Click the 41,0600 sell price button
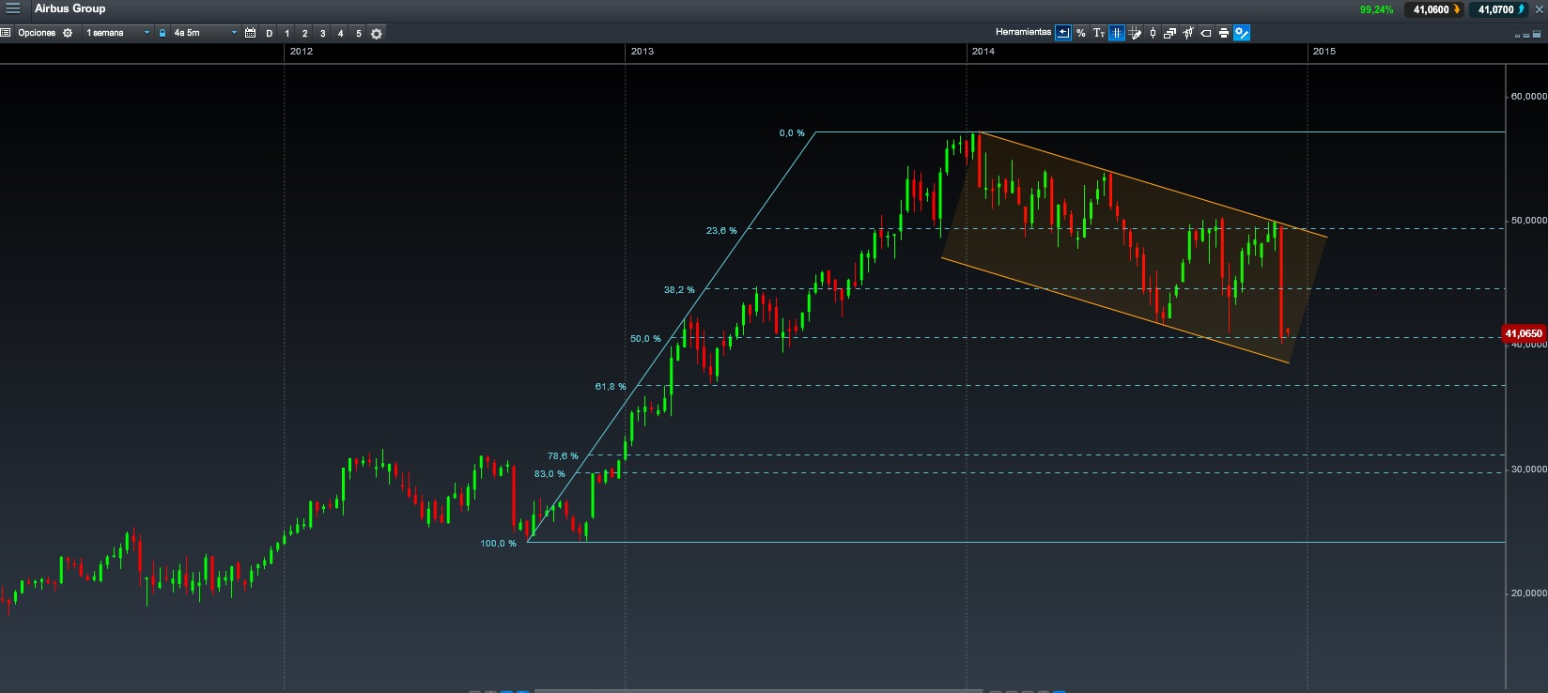This screenshot has height=693, width=1548. pyautogui.click(x=1432, y=9)
